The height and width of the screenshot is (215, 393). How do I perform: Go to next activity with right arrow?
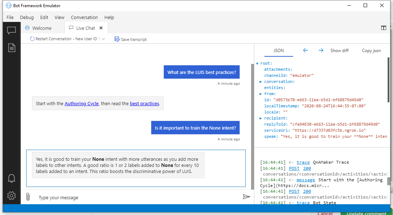321,51
